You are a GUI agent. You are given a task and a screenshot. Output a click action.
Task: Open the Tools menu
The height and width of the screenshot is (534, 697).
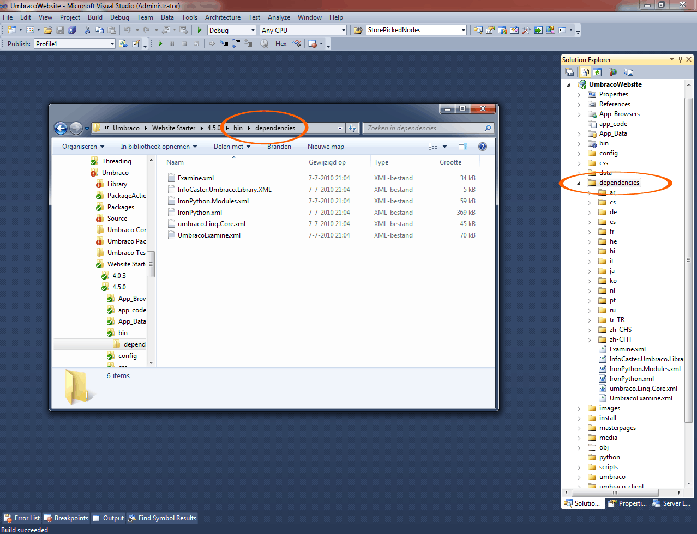189,17
